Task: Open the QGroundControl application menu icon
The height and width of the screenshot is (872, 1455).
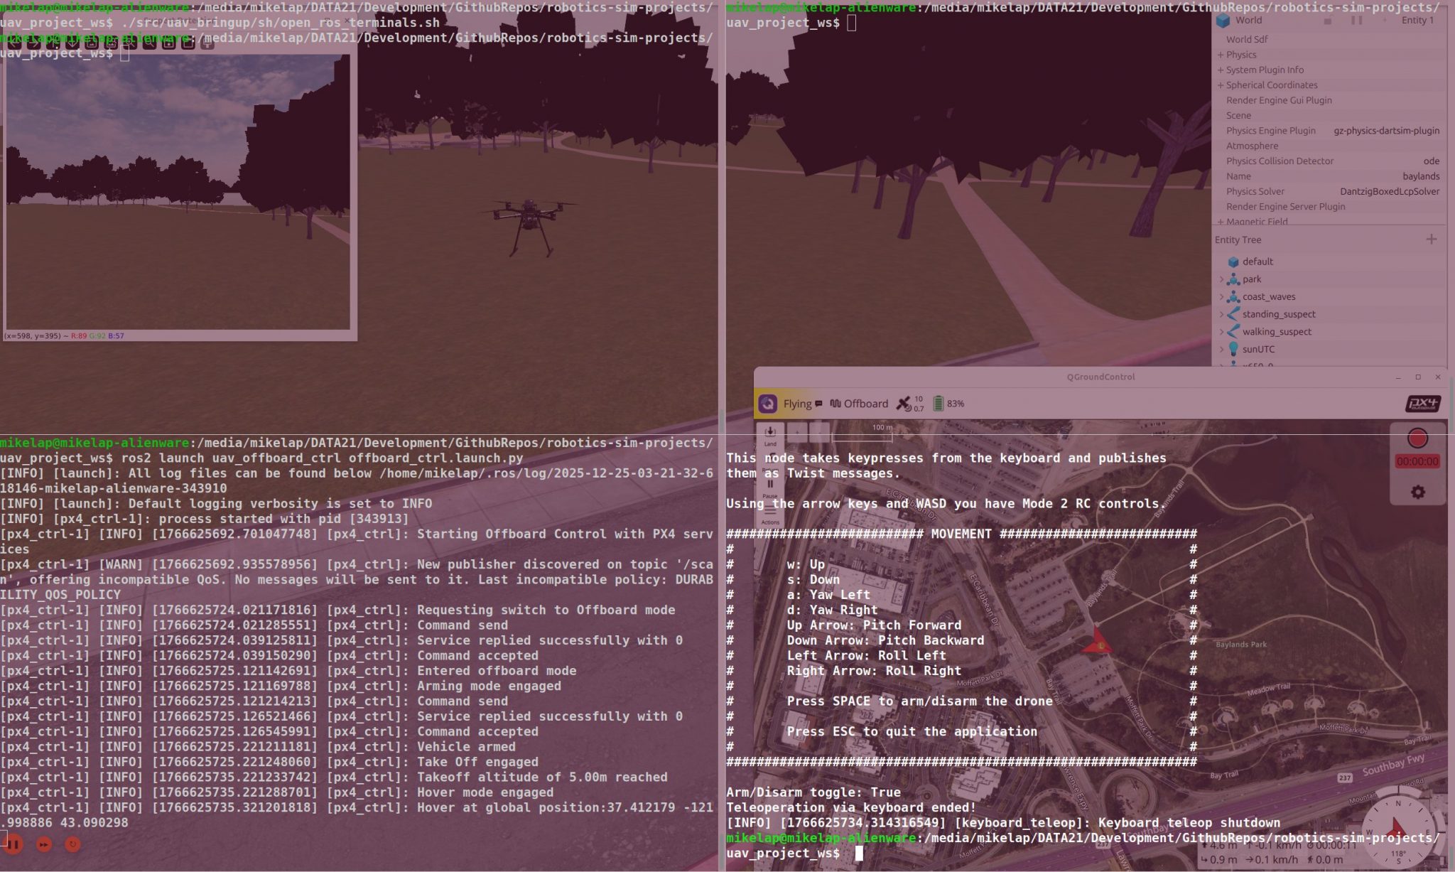Action: click(768, 404)
